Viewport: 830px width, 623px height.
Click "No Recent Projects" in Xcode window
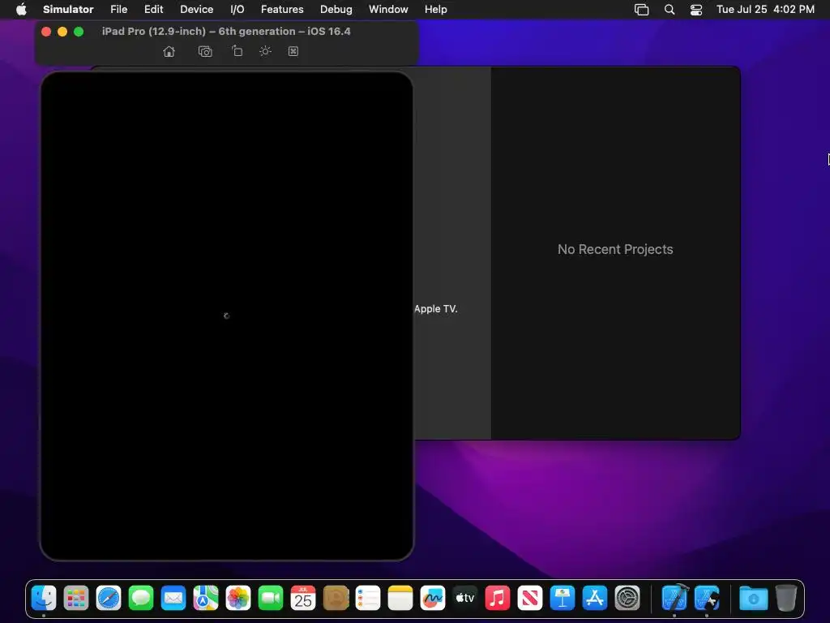pyautogui.click(x=615, y=250)
